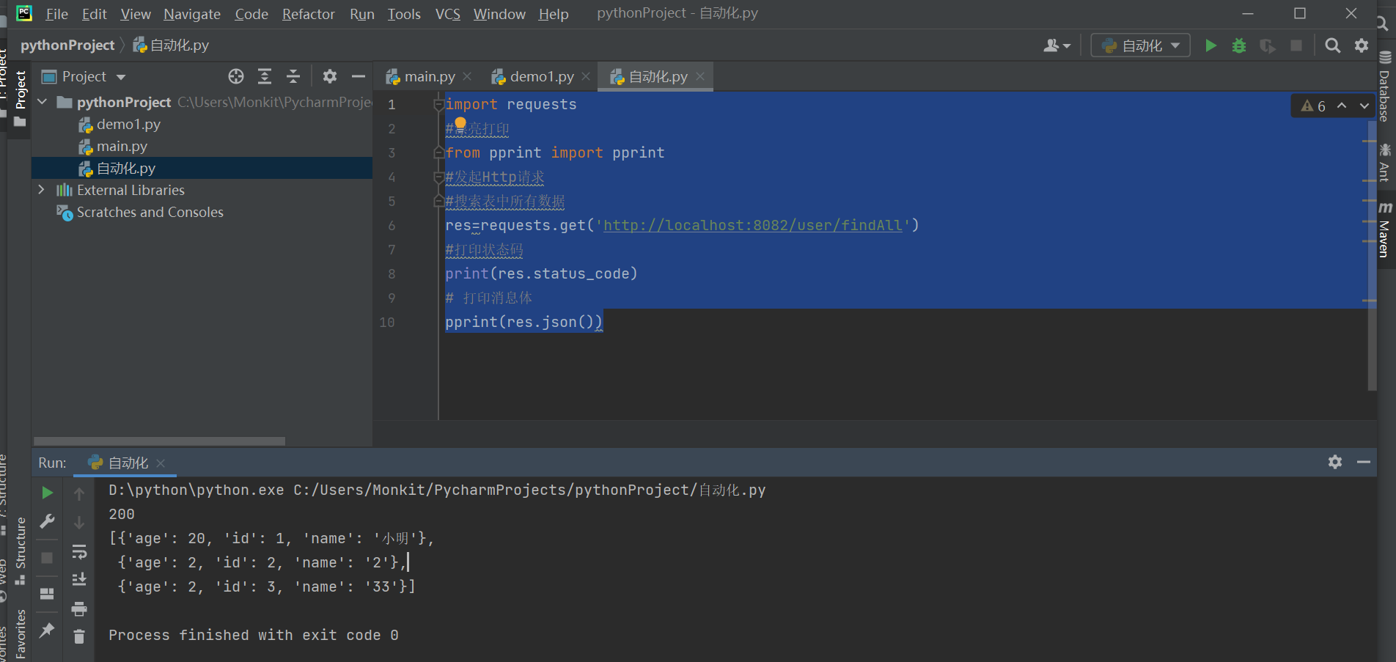Open the File menu

56,14
